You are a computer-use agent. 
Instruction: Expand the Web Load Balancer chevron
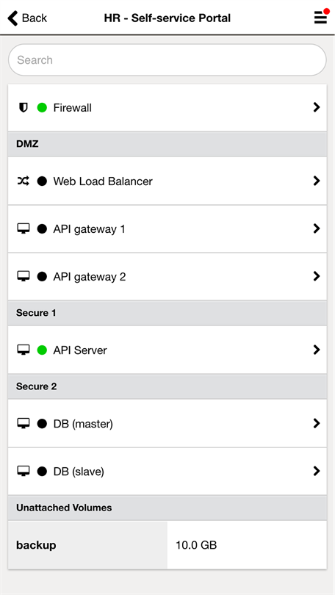(317, 181)
